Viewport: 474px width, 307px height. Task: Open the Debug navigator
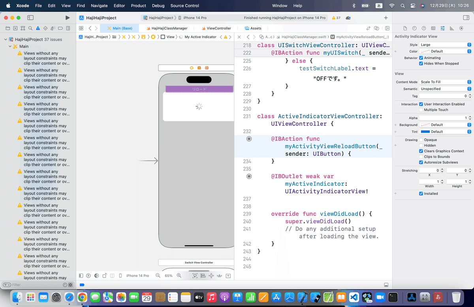click(x=53, y=28)
